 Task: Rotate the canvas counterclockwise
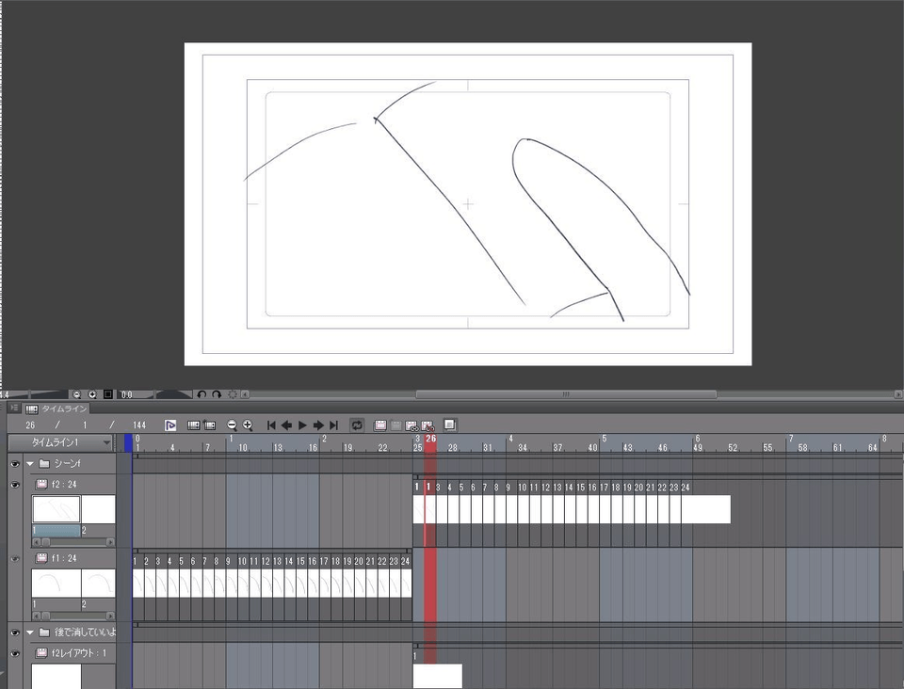(x=202, y=394)
